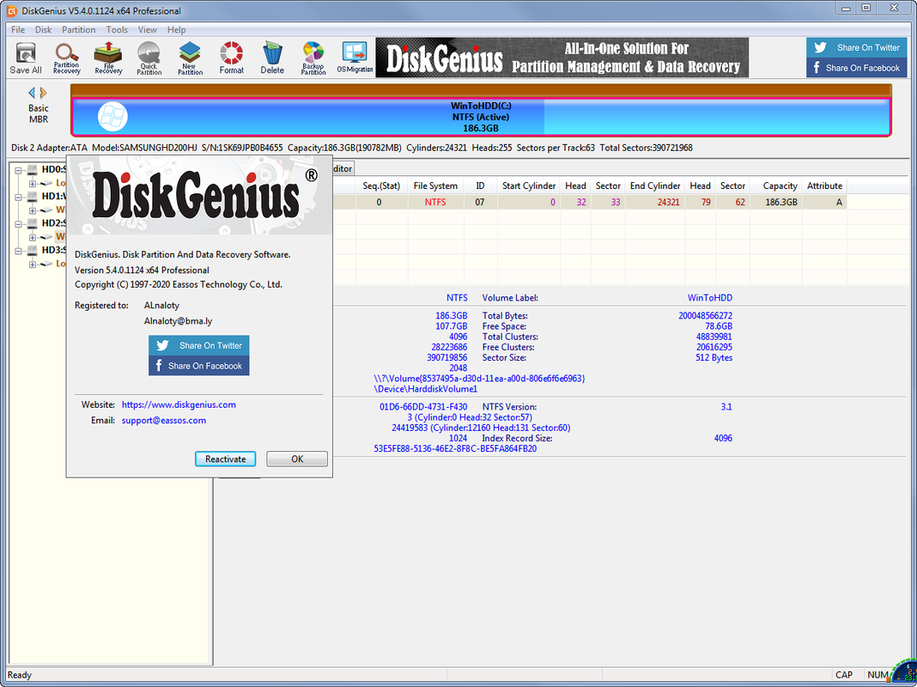The image size is (917, 687).
Task: Expand the partition under HD3
Action: (x=33, y=264)
